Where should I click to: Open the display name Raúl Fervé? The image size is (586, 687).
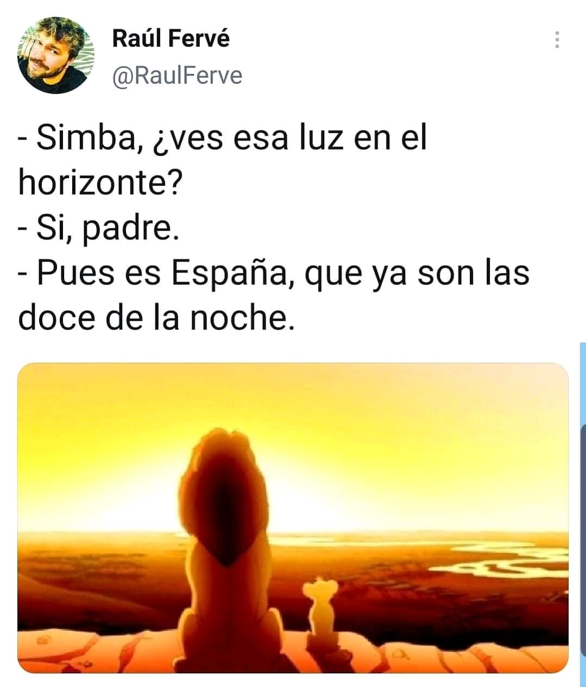pyautogui.click(x=171, y=39)
